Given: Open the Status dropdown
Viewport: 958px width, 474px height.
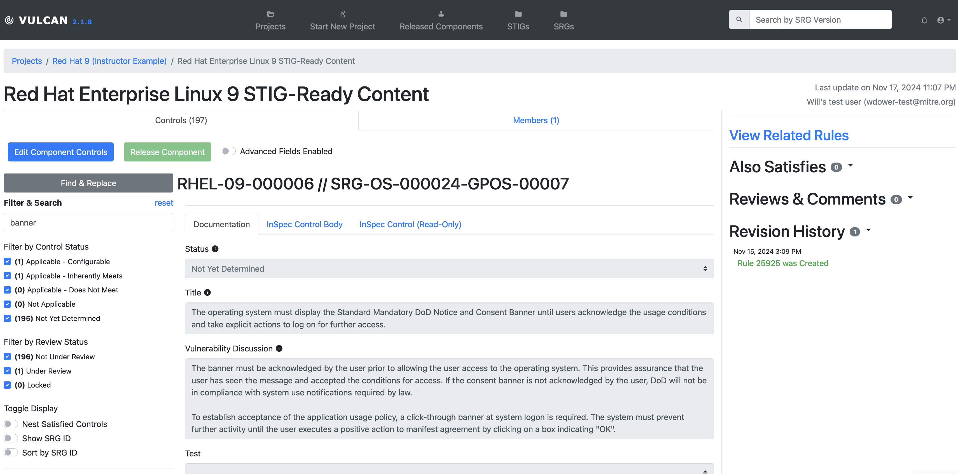Looking at the screenshot, I should (449, 268).
